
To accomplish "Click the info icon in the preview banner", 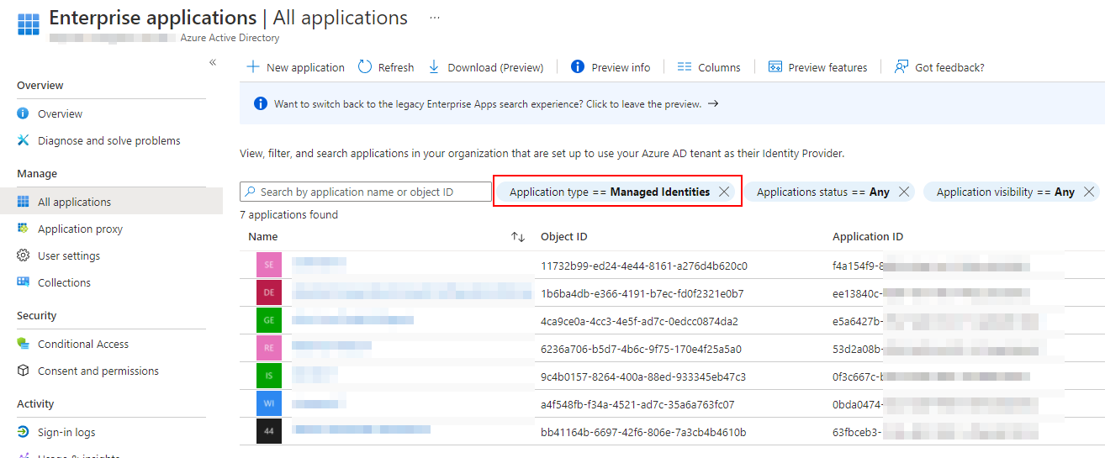I will click(261, 104).
